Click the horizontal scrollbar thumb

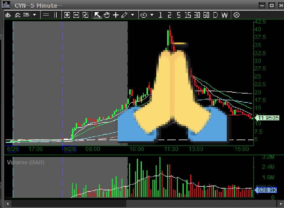coord(202,204)
